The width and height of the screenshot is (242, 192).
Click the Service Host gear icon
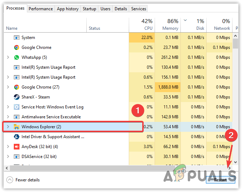click(17, 107)
